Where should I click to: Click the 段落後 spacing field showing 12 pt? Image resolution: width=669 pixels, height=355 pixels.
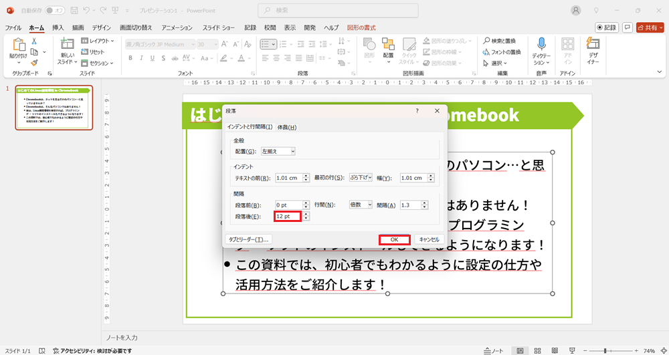click(x=288, y=217)
